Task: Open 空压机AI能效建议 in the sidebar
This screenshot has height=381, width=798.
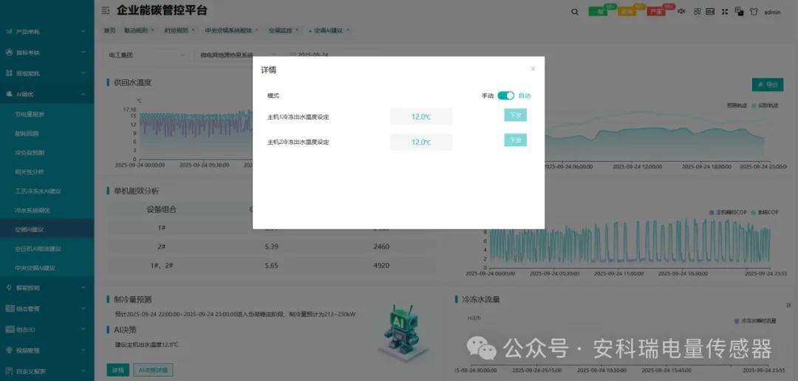Action: [x=38, y=249]
